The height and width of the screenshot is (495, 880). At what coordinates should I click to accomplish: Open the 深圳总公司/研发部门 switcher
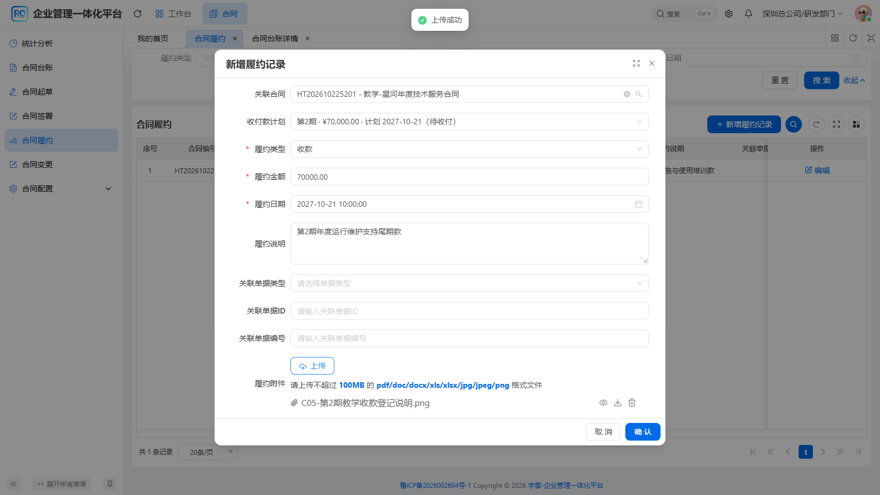coord(802,14)
